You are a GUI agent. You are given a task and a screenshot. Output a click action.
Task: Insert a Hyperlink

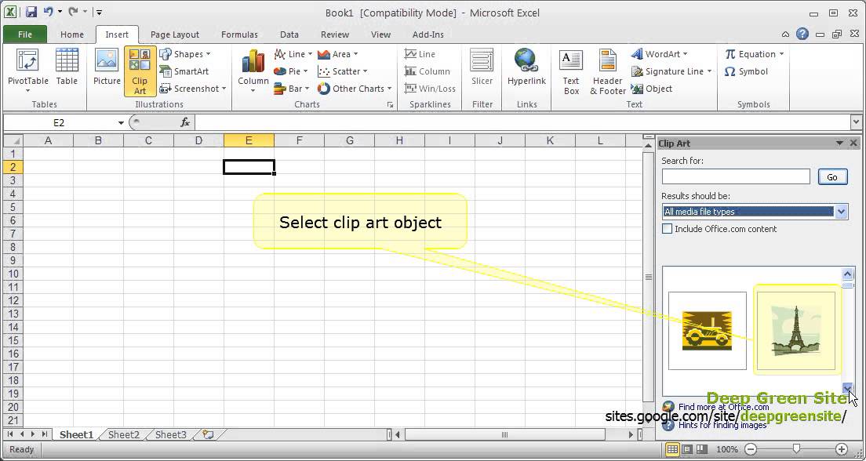click(526, 69)
